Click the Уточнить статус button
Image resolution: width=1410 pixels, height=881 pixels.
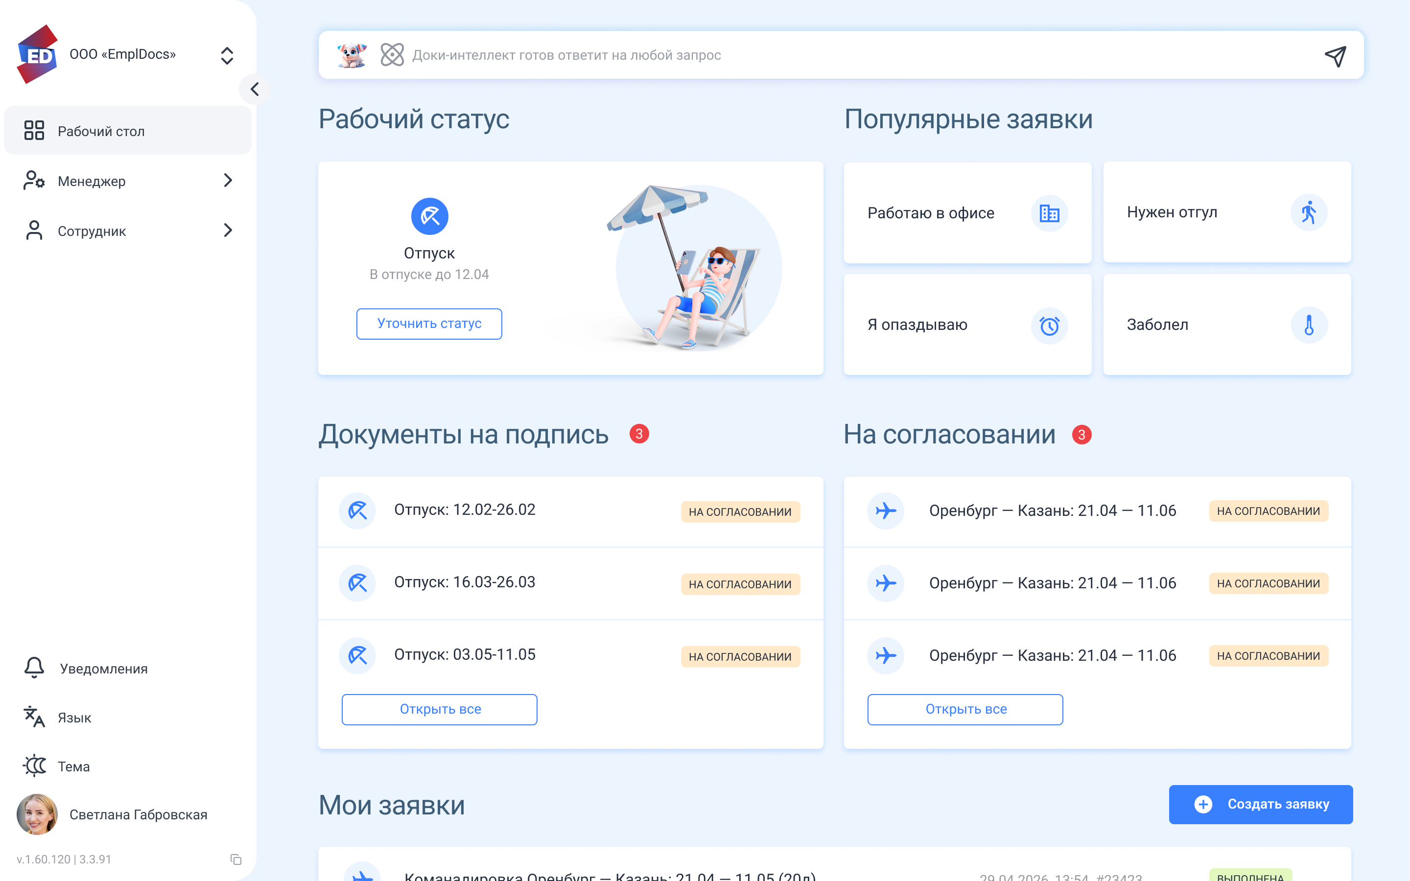(429, 324)
